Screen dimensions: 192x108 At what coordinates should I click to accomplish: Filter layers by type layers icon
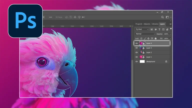point(159,29)
